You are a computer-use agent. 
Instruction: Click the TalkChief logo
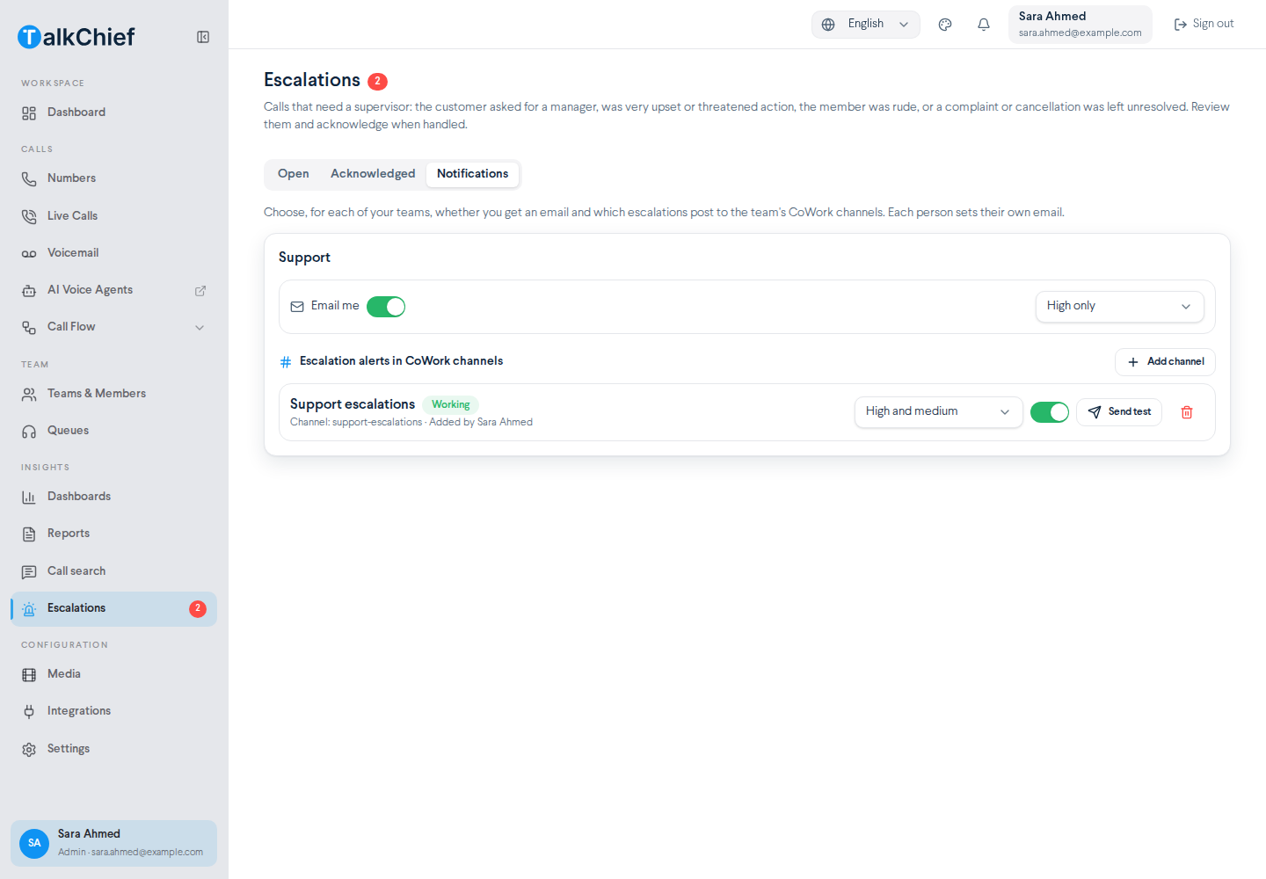[76, 37]
